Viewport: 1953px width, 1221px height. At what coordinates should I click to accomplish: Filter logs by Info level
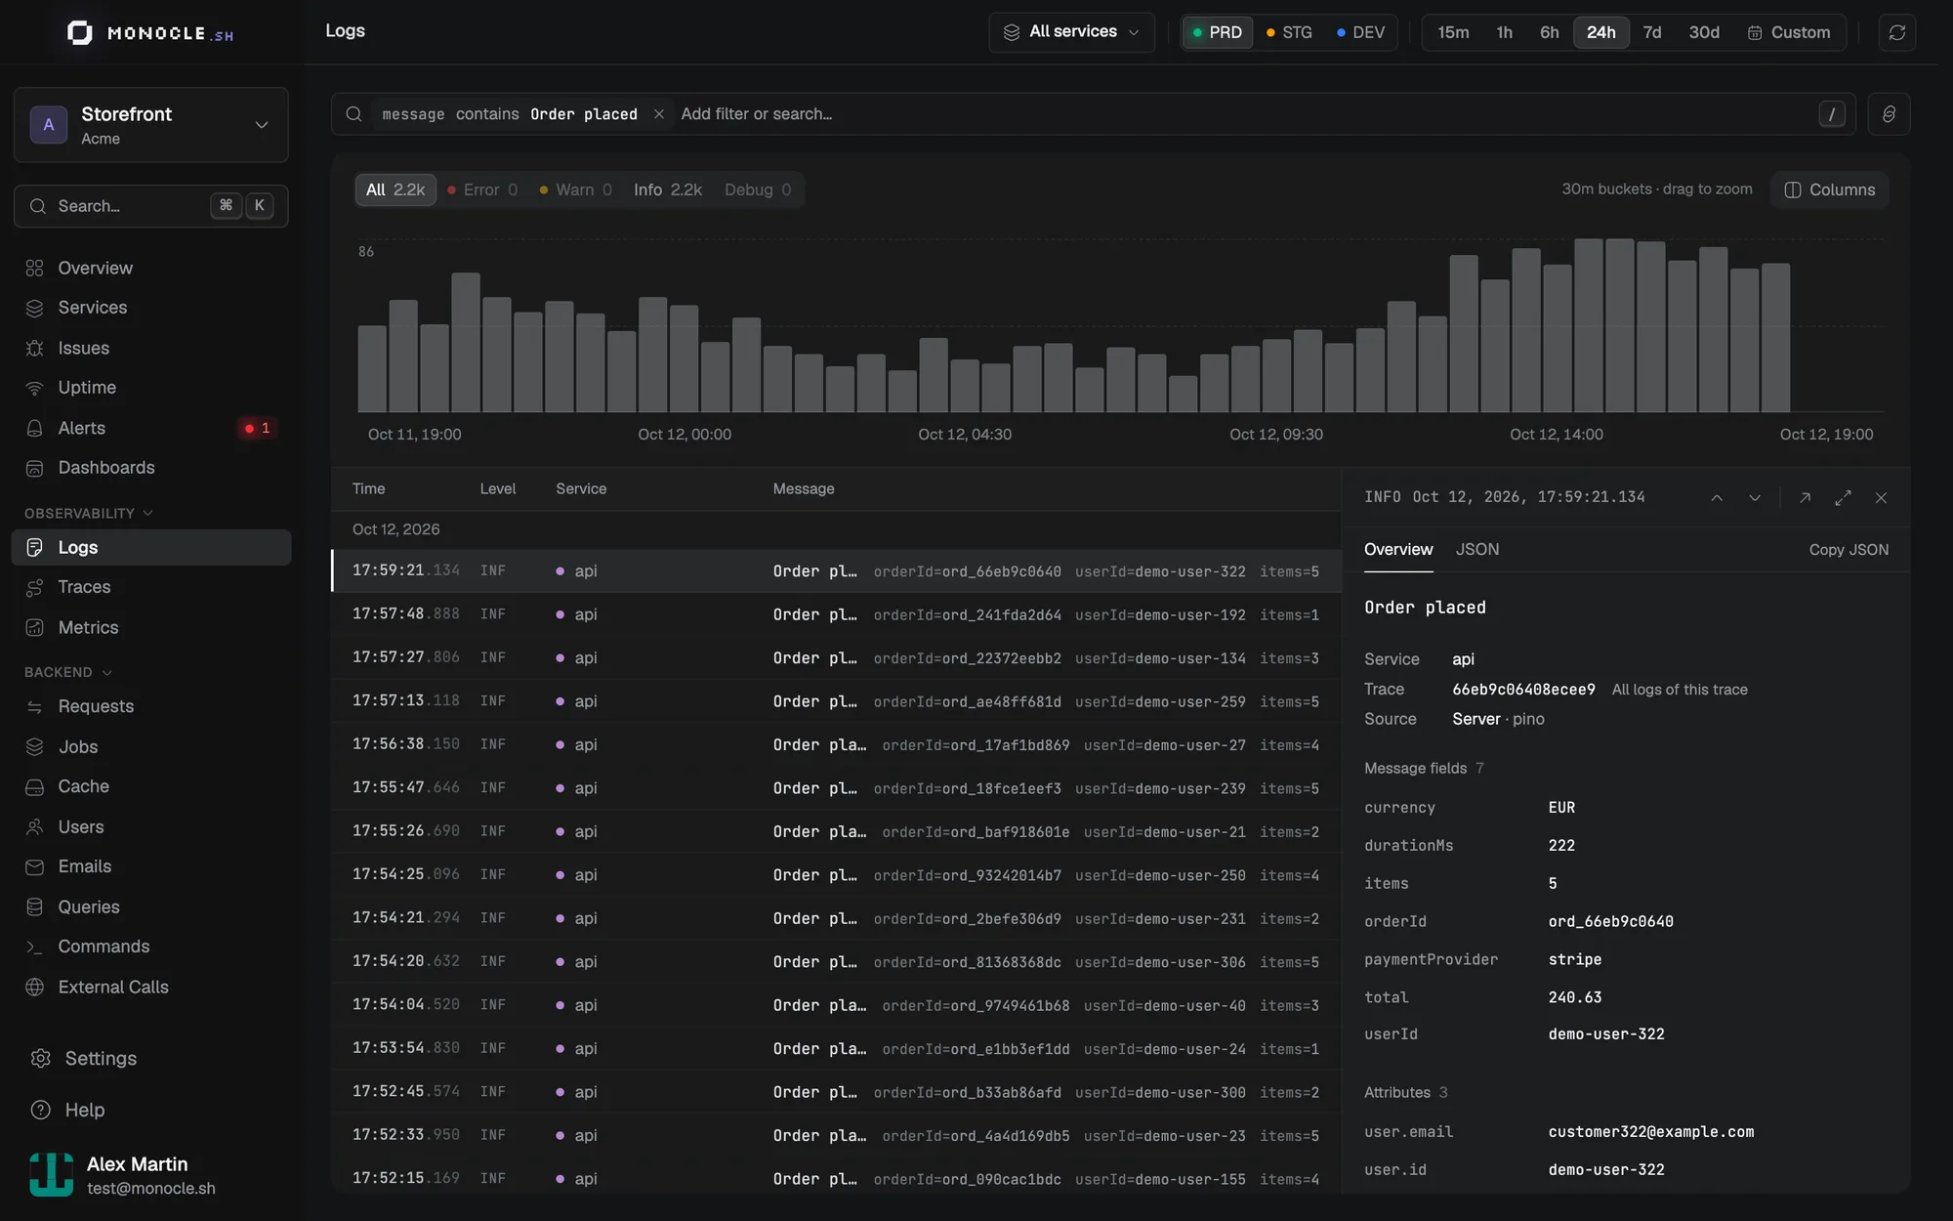click(667, 189)
